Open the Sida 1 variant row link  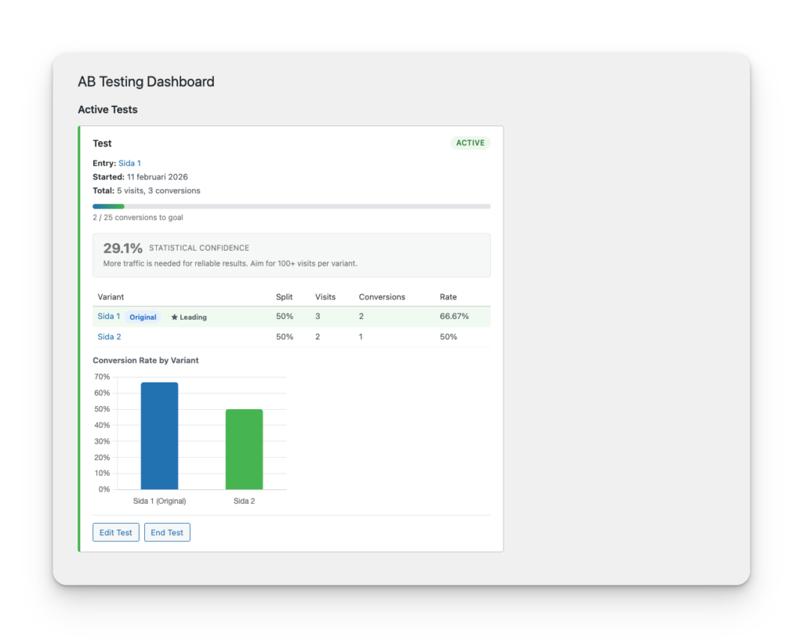[108, 316]
